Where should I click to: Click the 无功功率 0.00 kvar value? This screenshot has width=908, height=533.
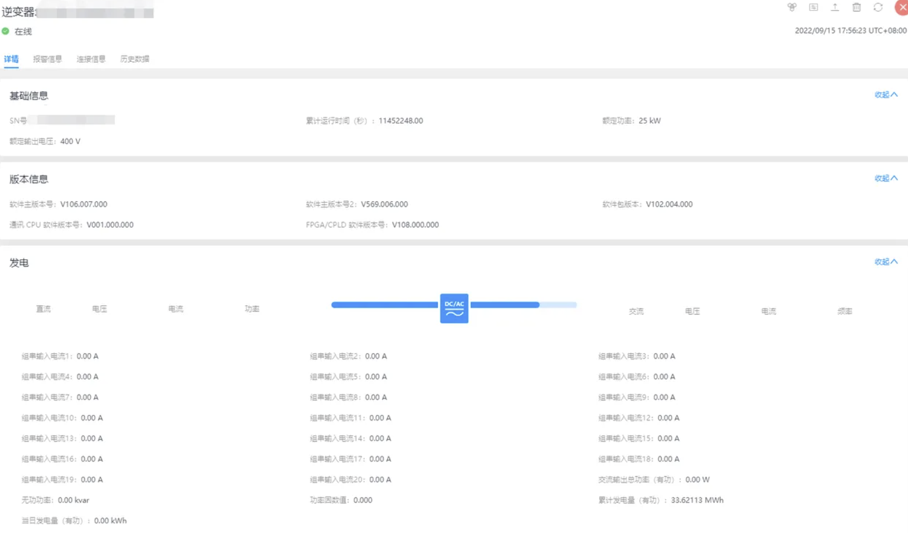click(73, 500)
